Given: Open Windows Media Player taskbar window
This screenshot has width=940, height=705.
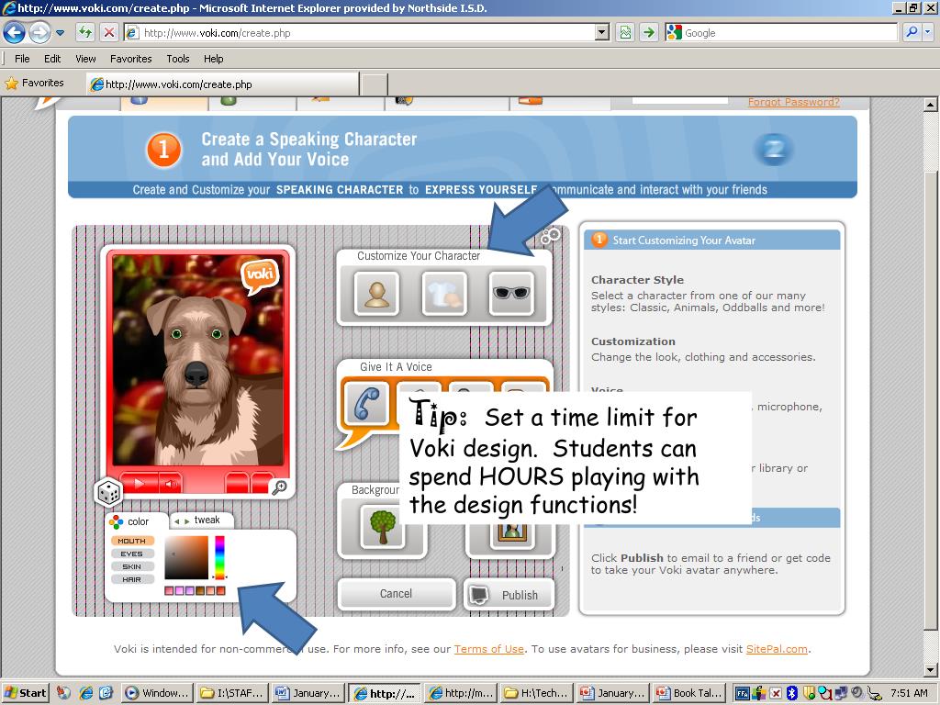Looking at the screenshot, I should click(158, 693).
